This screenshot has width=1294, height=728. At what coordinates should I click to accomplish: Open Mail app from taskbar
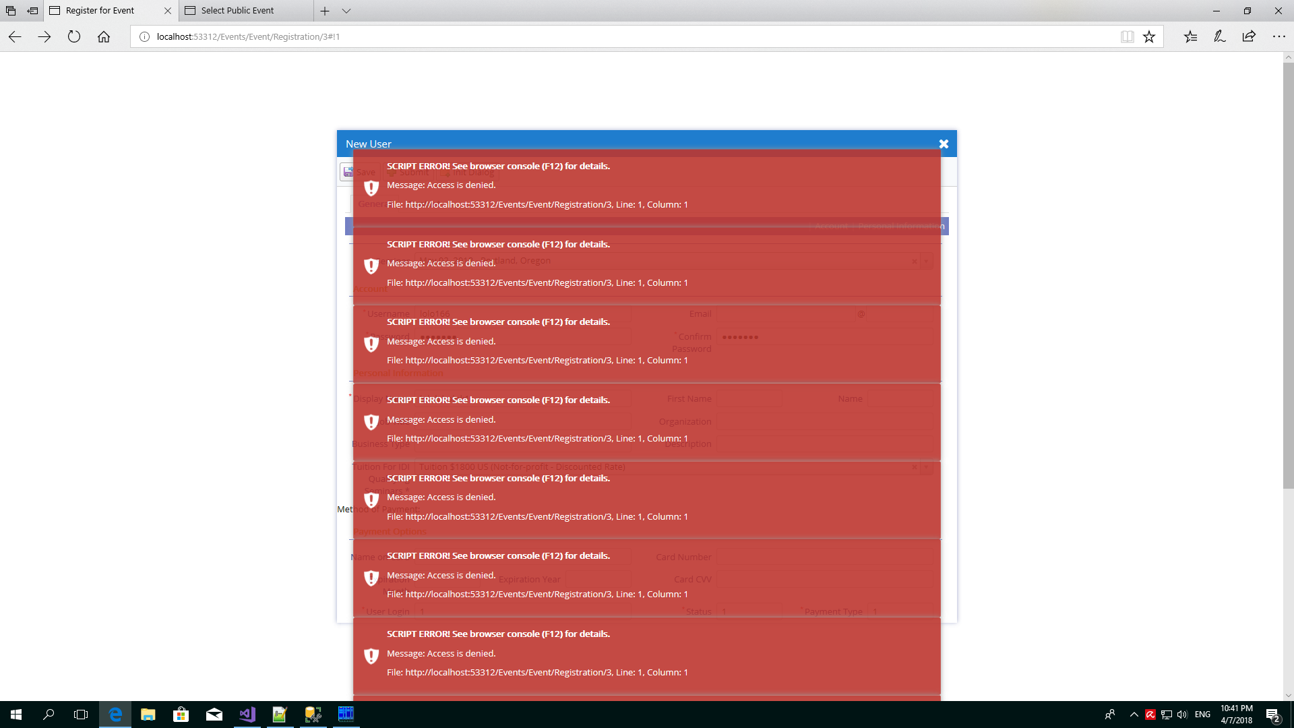214,715
